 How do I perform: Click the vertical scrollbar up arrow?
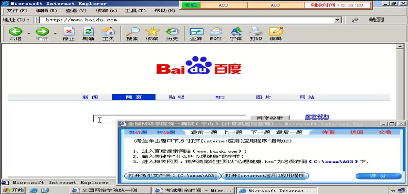pyautogui.click(x=400, y=46)
